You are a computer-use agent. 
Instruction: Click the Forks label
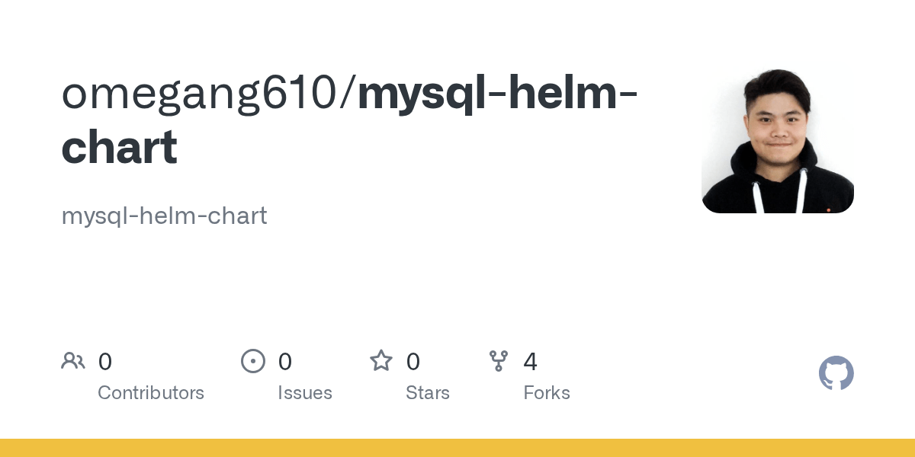[x=547, y=393]
